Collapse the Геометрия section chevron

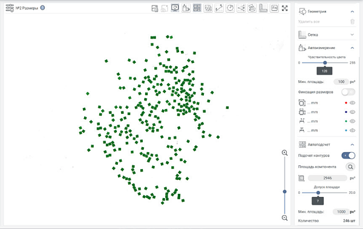click(x=352, y=12)
